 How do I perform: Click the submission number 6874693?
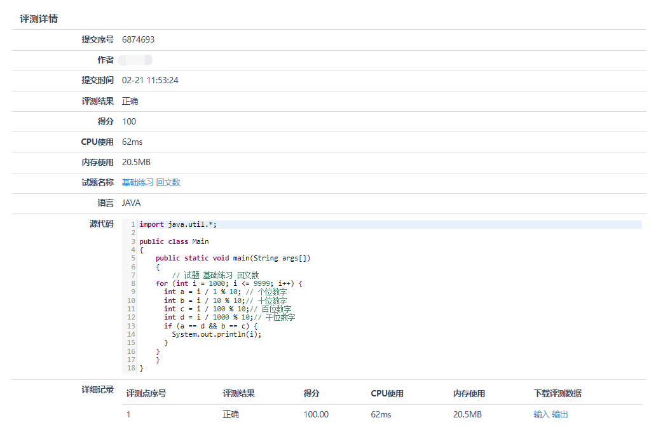click(138, 39)
